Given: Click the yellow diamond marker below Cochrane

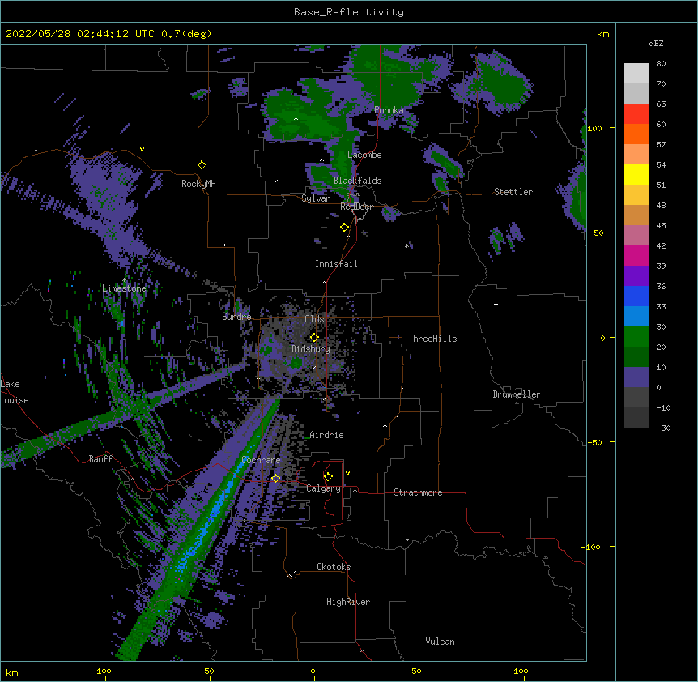Looking at the screenshot, I should (275, 479).
